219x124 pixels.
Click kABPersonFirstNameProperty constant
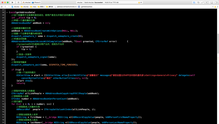(x=122, y=117)
